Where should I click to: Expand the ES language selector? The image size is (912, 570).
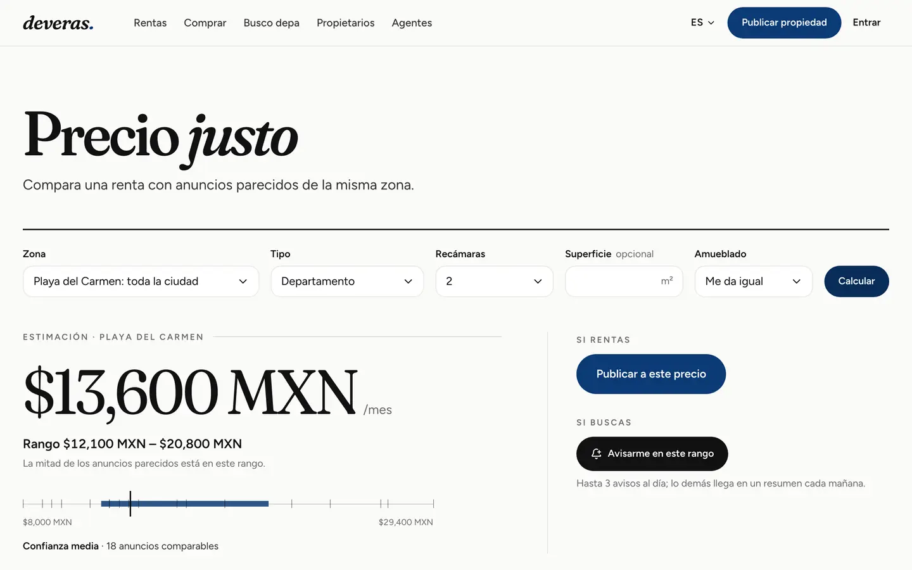[702, 22]
